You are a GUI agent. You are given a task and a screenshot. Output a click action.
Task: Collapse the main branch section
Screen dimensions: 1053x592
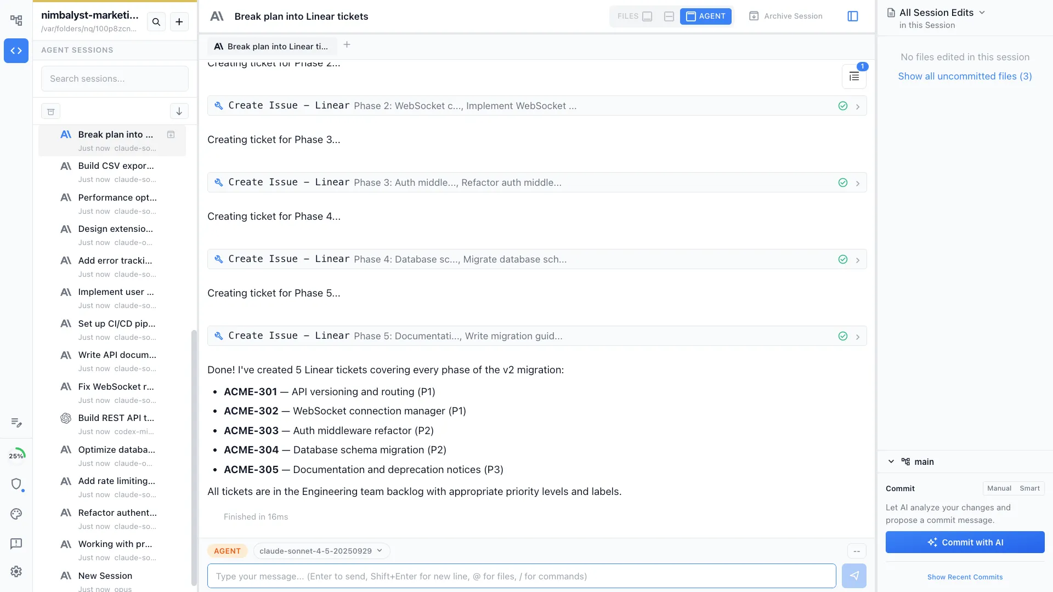(891, 461)
